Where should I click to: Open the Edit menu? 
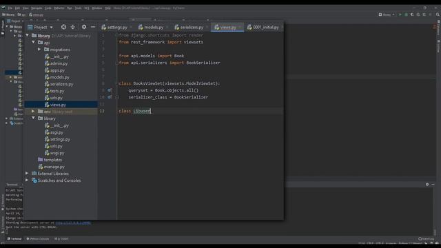17,8
